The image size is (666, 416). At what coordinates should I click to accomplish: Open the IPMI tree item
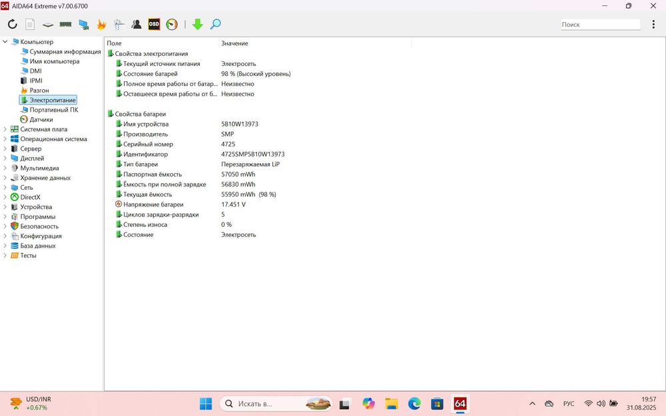point(36,81)
